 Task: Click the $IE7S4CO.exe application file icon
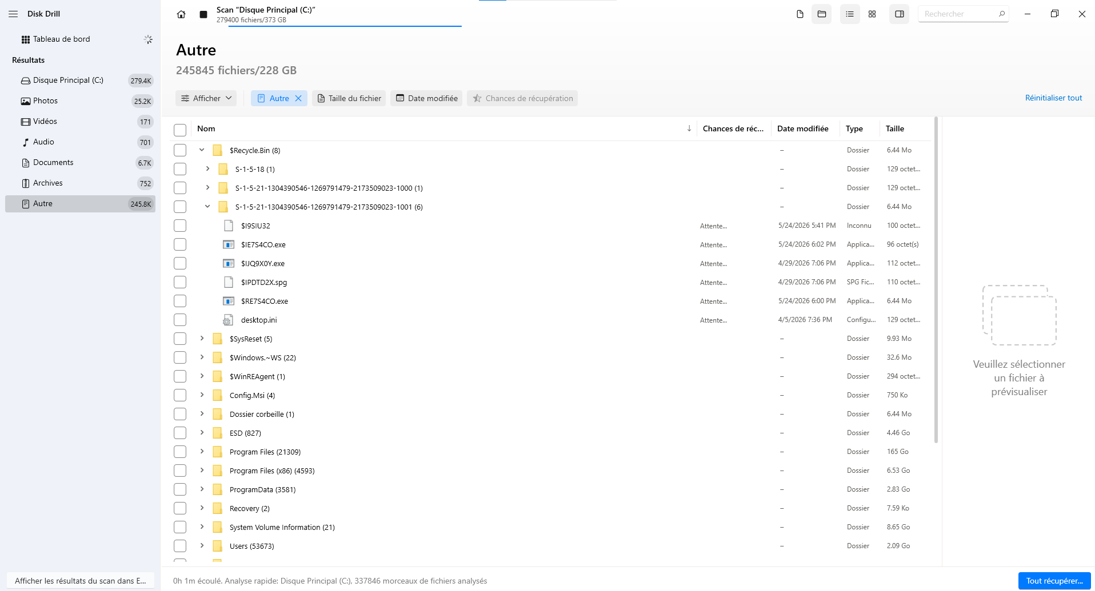coord(229,244)
